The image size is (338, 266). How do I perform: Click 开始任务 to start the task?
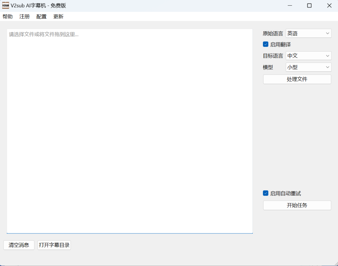tap(297, 205)
